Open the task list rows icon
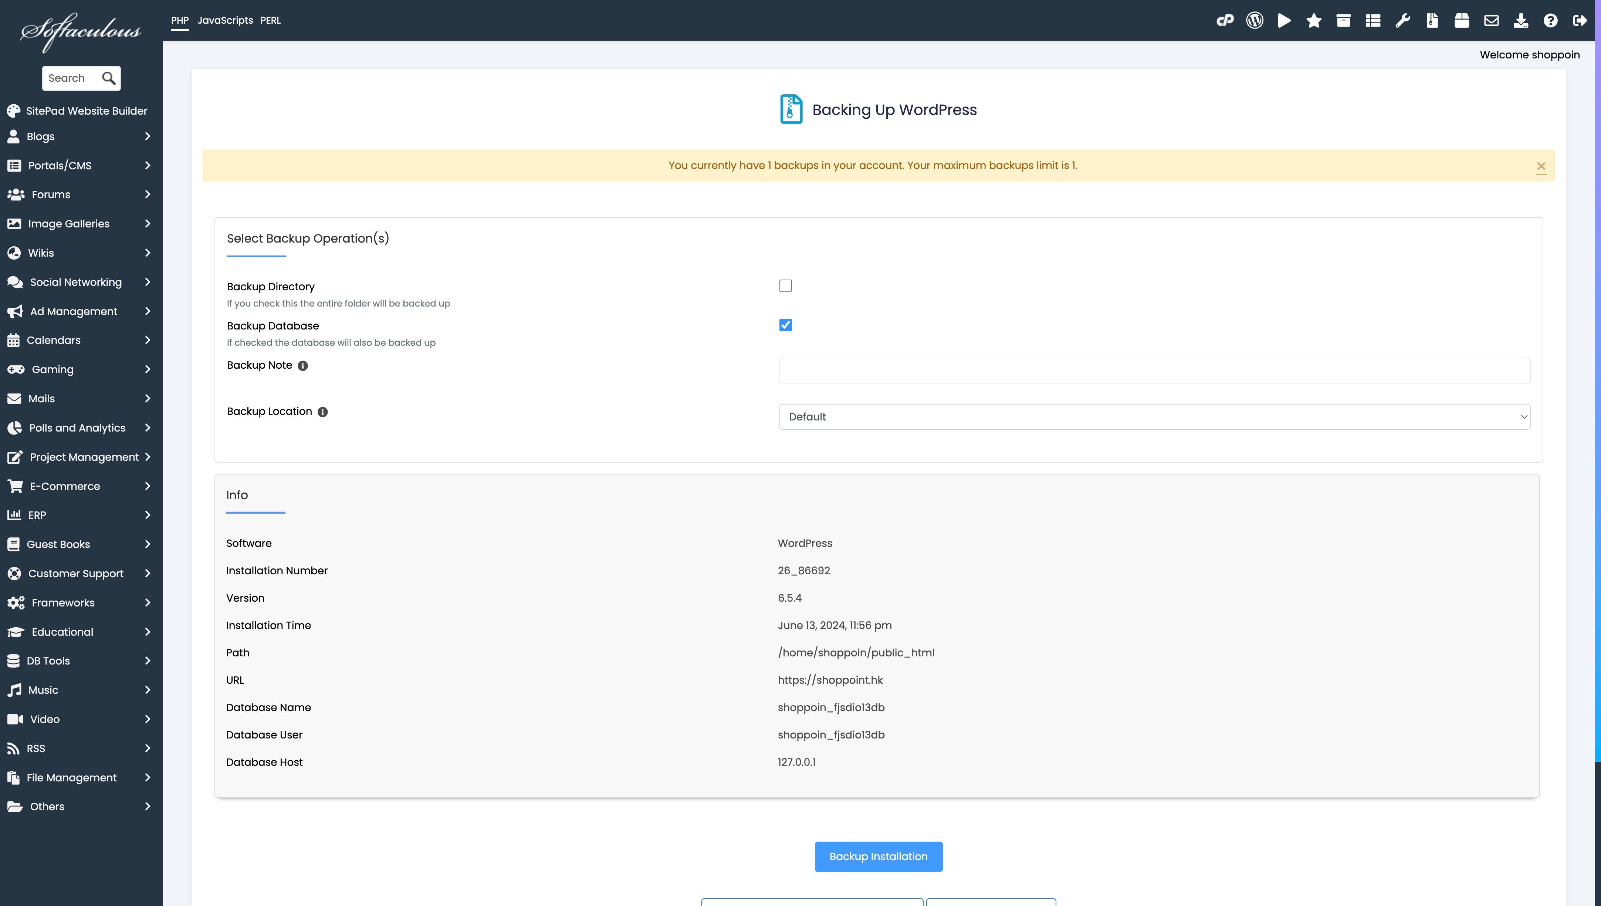The height and width of the screenshot is (906, 1601). pos(1373,21)
